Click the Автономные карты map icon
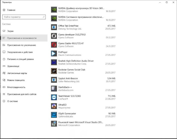The image size is (177, 139). point(4,73)
